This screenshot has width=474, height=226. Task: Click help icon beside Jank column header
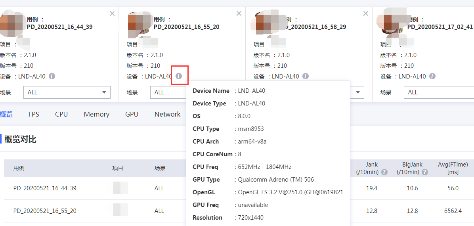point(384,172)
